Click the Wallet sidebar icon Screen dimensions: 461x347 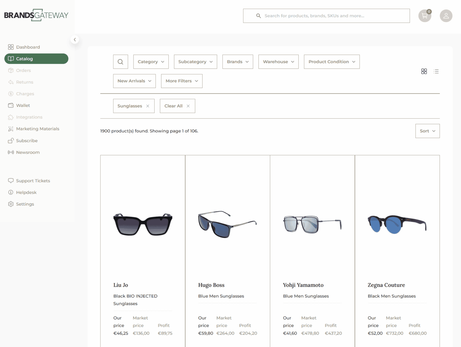coord(11,105)
